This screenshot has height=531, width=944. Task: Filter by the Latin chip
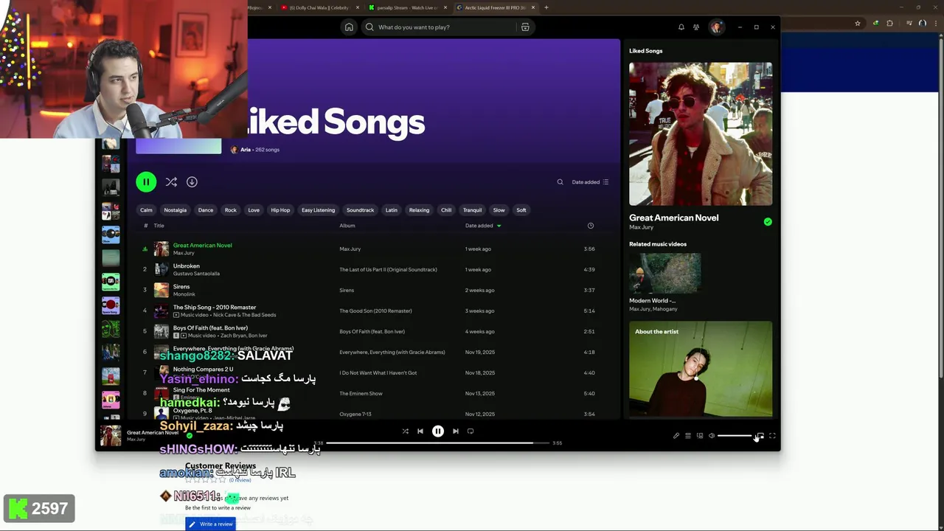[391, 210]
